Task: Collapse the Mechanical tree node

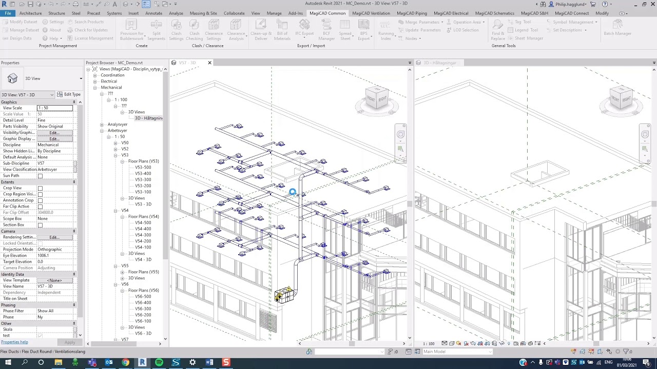Action: [x=95, y=88]
